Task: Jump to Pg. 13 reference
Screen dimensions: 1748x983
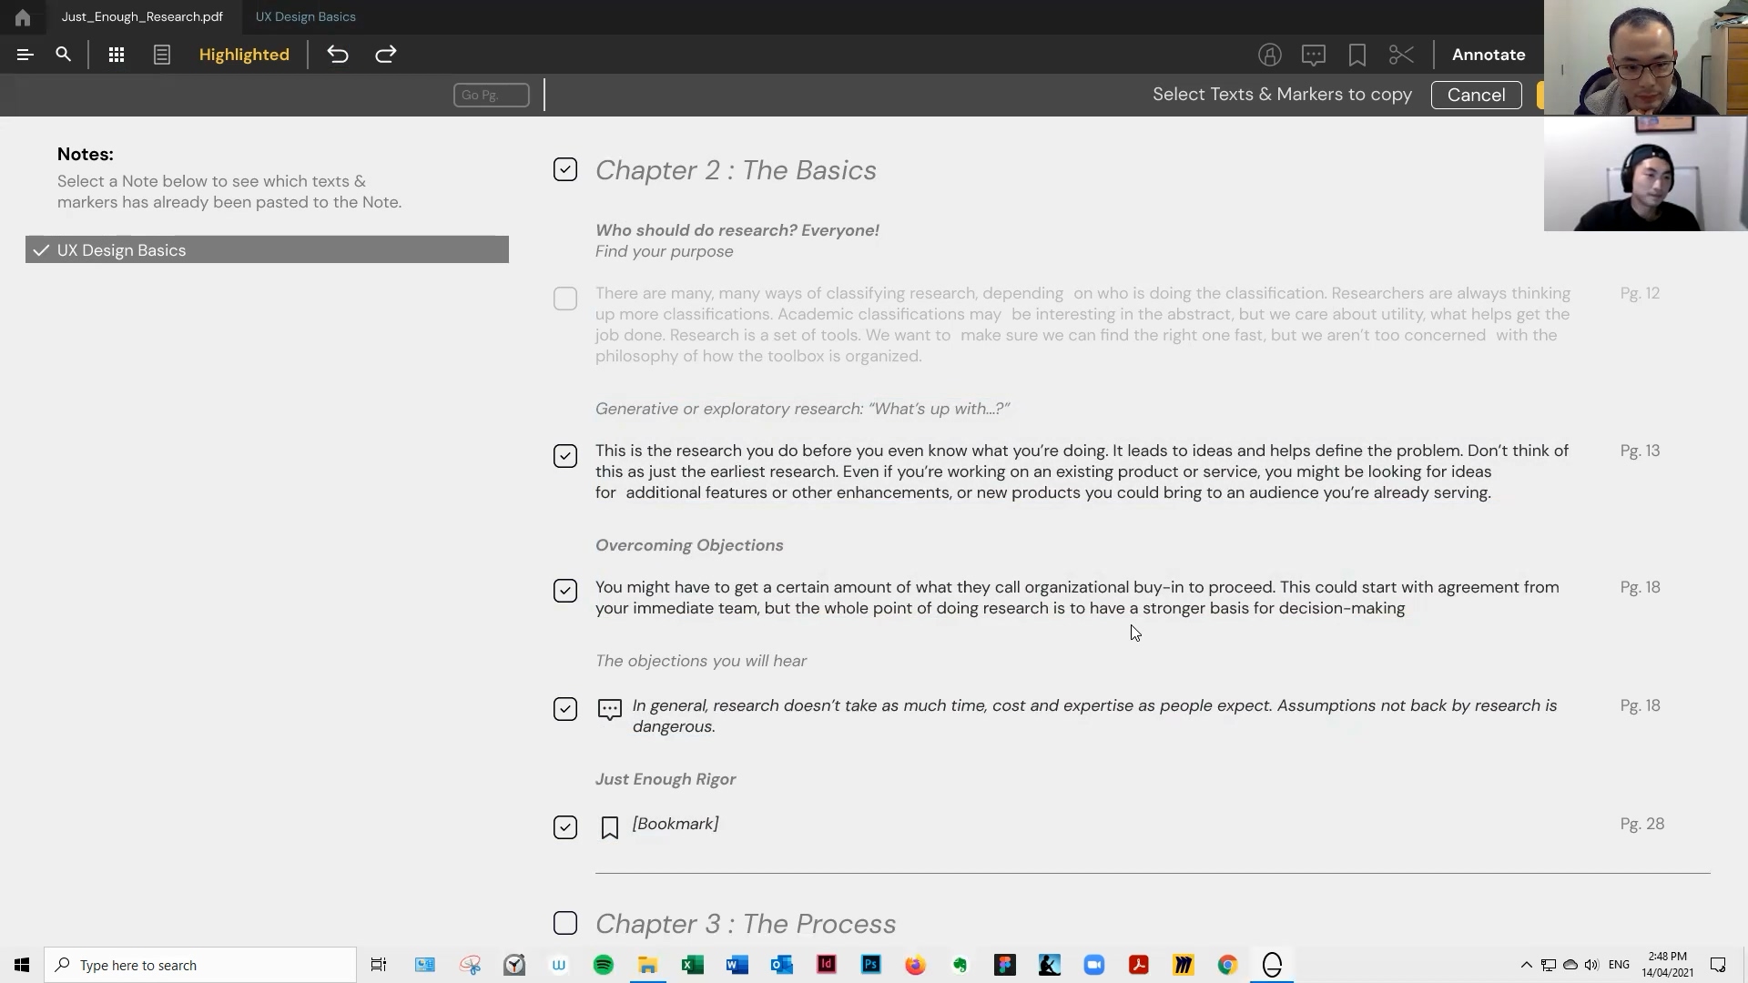Action: click(x=1641, y=451)
